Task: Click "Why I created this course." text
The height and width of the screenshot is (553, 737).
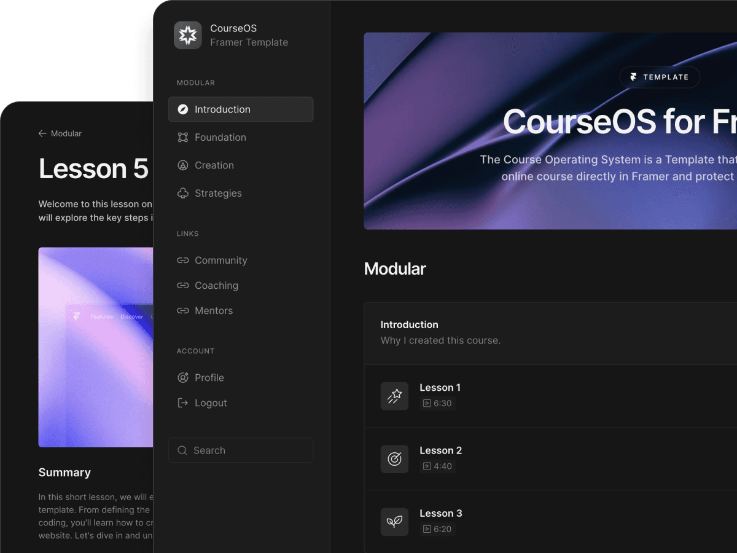Action: pyautogui.click(x=440, y=340)
